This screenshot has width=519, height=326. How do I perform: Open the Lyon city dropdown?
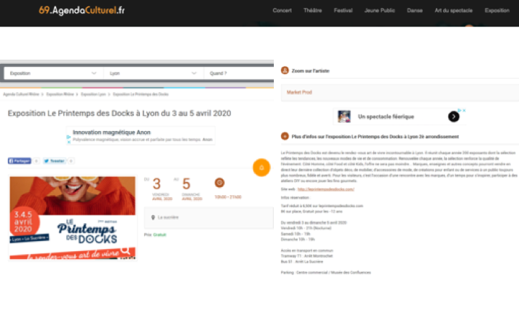pyautogui.click(x=151, y=73)
